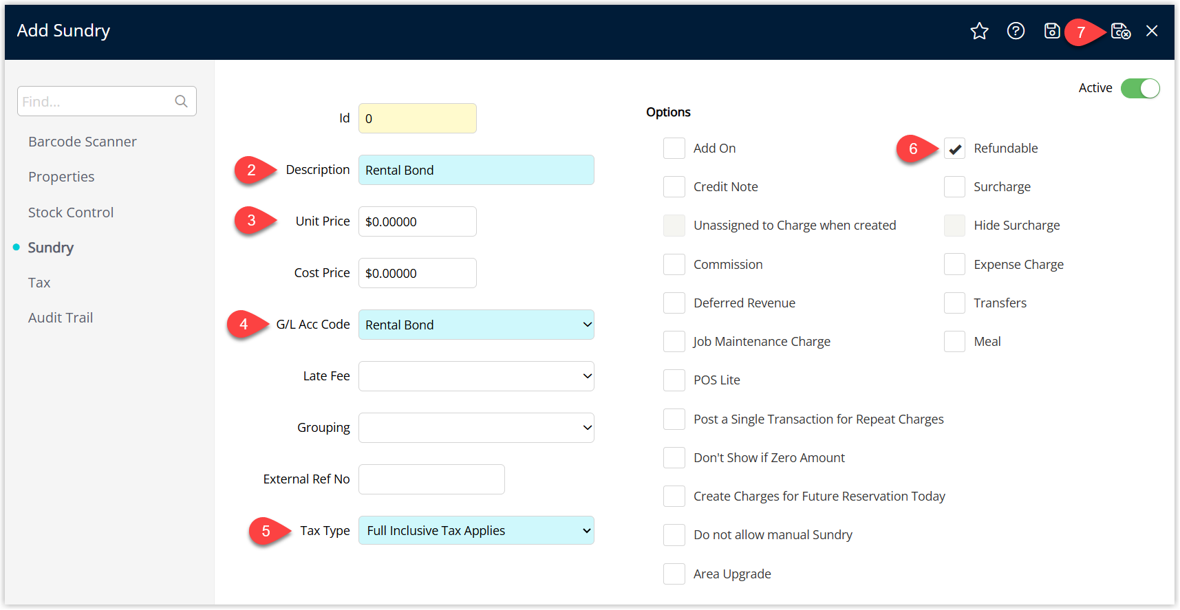Enable Create Charges for Future Reservation Today

point(674,497)
